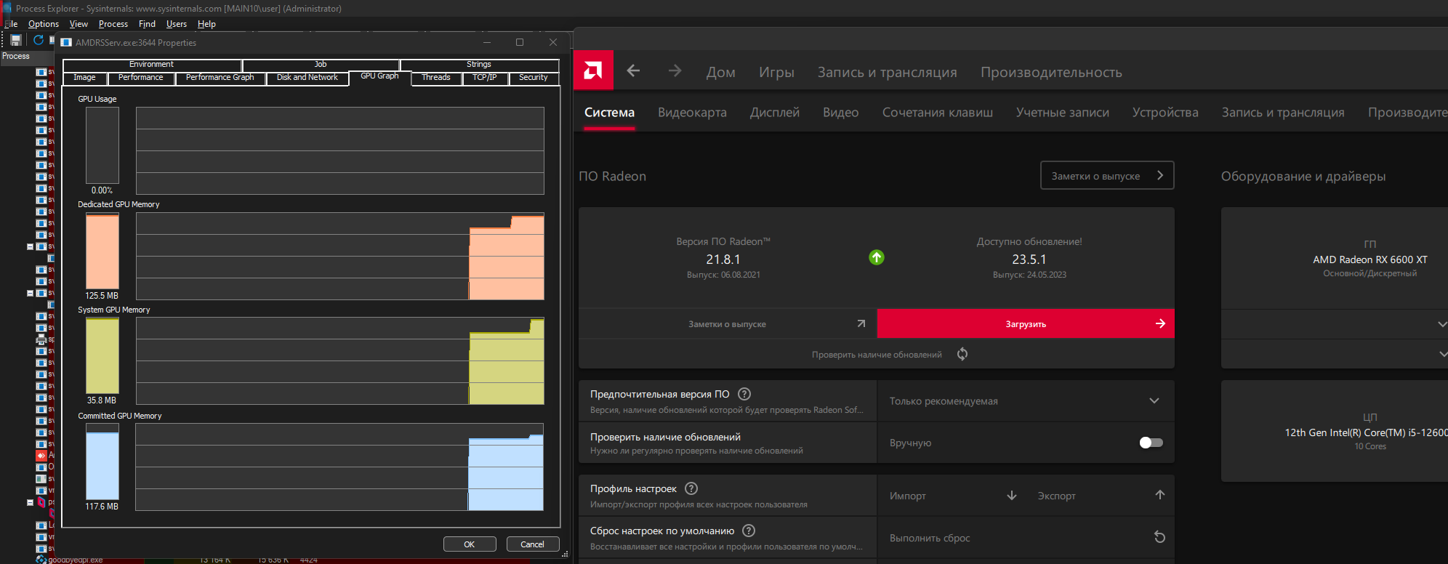Switch to the Threads tab in Properties
The height and width of the screenshot is (564, 1448).
click(436, 78)
